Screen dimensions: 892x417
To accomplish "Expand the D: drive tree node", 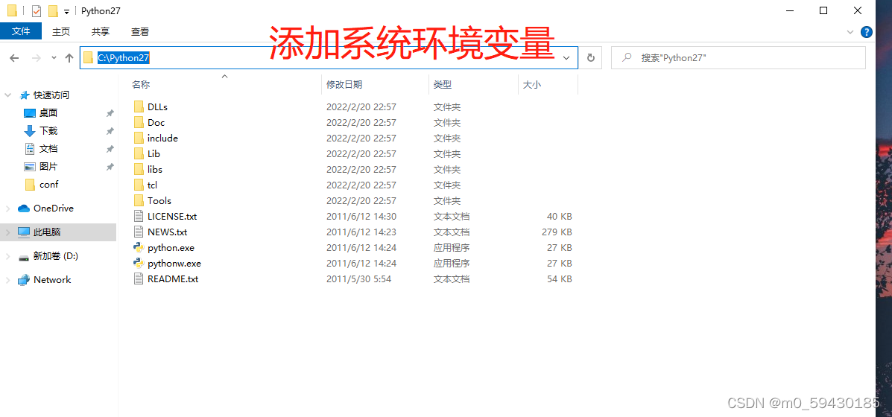I will (x=8, y=256).
